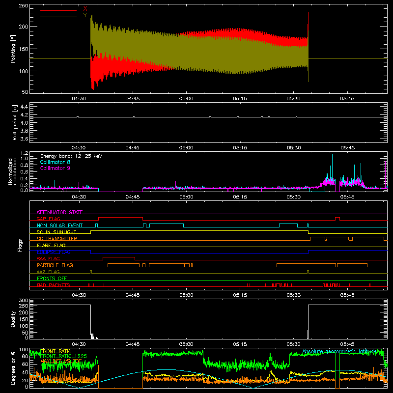Viewport: 393px width, 393px height.
Task: Click the green 'FRONT_RATIO_1225' legend label
Action: (x=64, y=356)
